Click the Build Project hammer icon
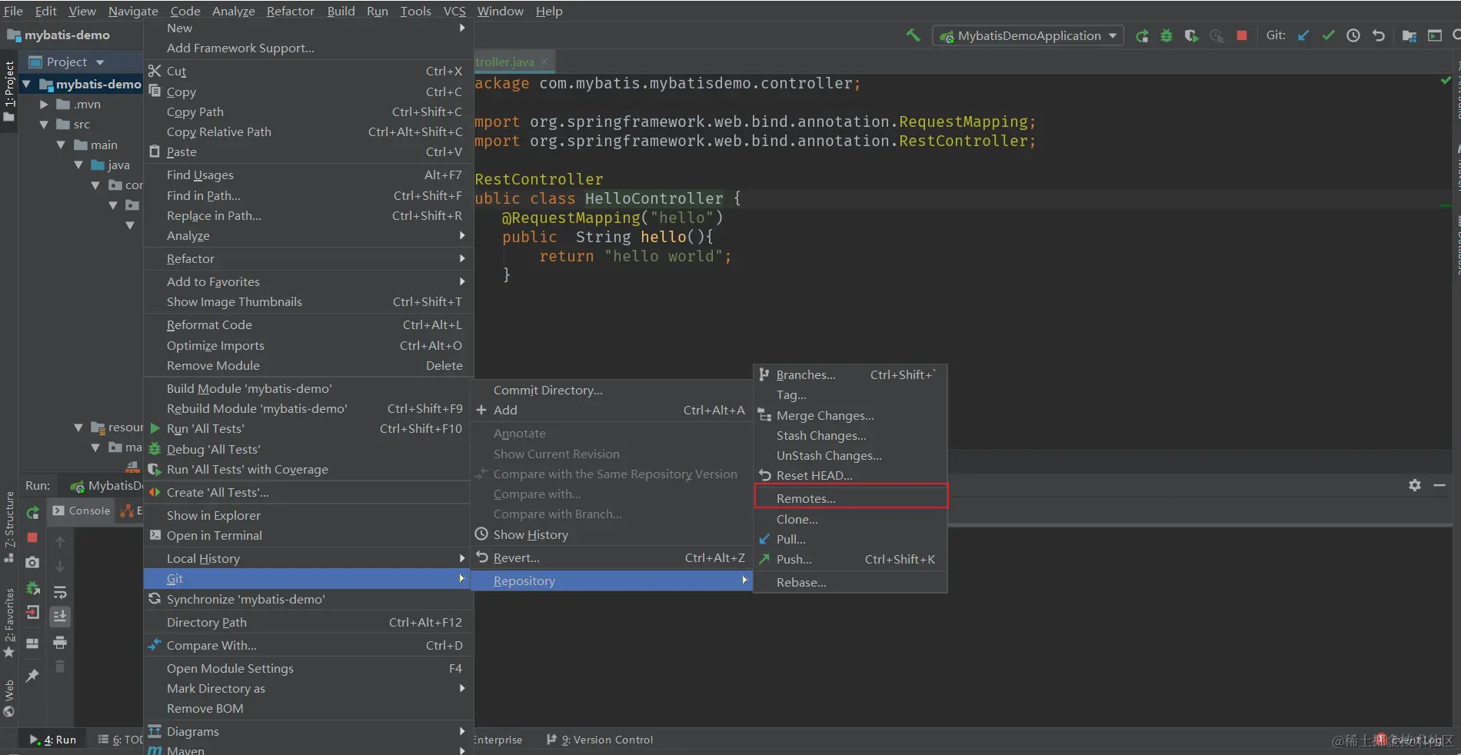Viewport: 1461px width, 755px height. tap(913, 35)
